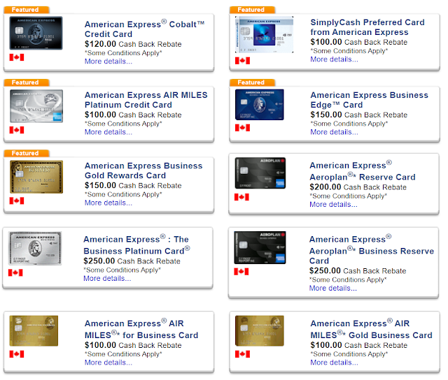Click the AIR MILES for Business card image
This screenshot has height=380, width=448.
point(34,330)
